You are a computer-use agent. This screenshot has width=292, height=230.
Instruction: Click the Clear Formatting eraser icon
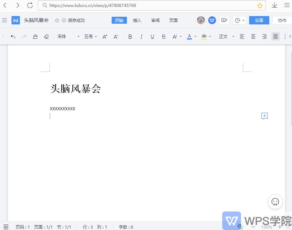pos(46,36)
